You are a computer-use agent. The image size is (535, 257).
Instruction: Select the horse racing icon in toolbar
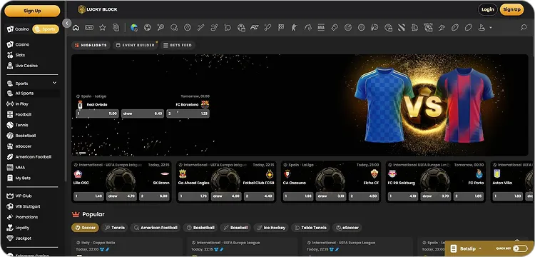pos(307,28)
